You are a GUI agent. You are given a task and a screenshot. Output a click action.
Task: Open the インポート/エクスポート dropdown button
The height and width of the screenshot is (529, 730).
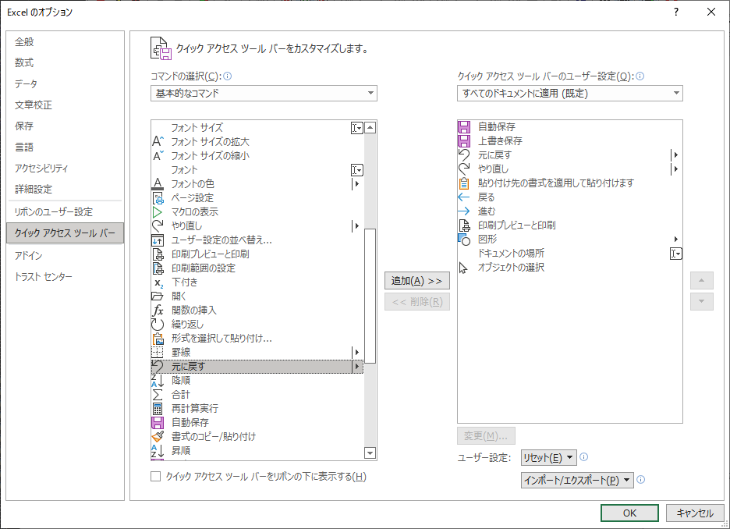click(x=577, y=480)
